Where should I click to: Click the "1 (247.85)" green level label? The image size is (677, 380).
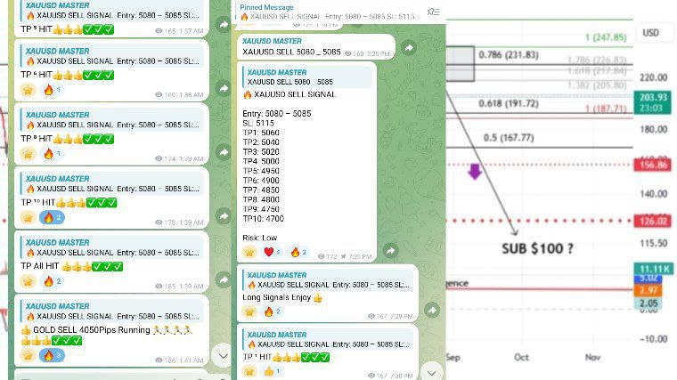point(606,37)
